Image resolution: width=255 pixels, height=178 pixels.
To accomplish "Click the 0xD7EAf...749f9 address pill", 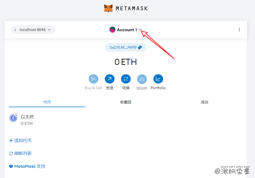I will 123,47.
